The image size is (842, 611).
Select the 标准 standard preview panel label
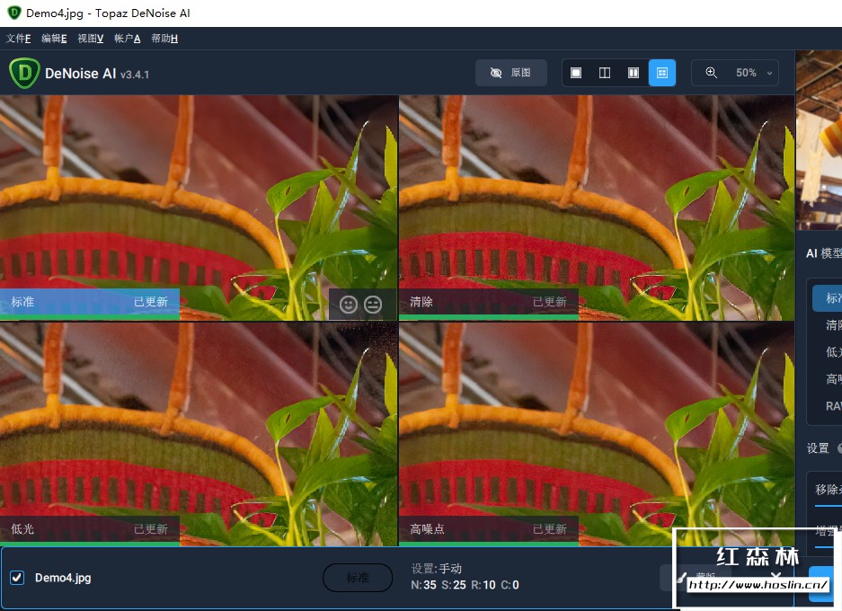22,302
